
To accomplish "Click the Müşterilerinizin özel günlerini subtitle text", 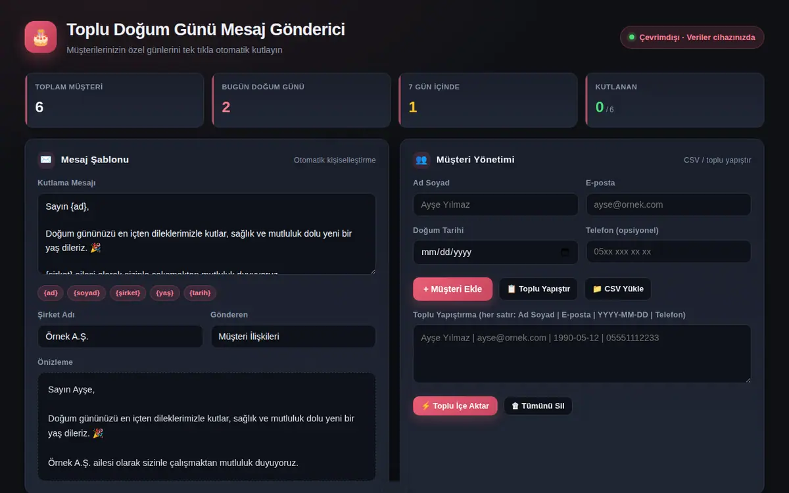I will (x=174, y=50).
